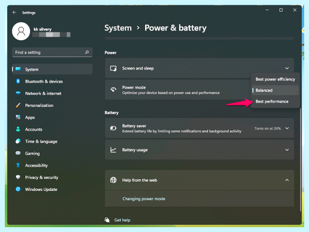Open Accessibility settings page
The width and height of the screenshot is (309, 232).
click(x=52, y=165)
